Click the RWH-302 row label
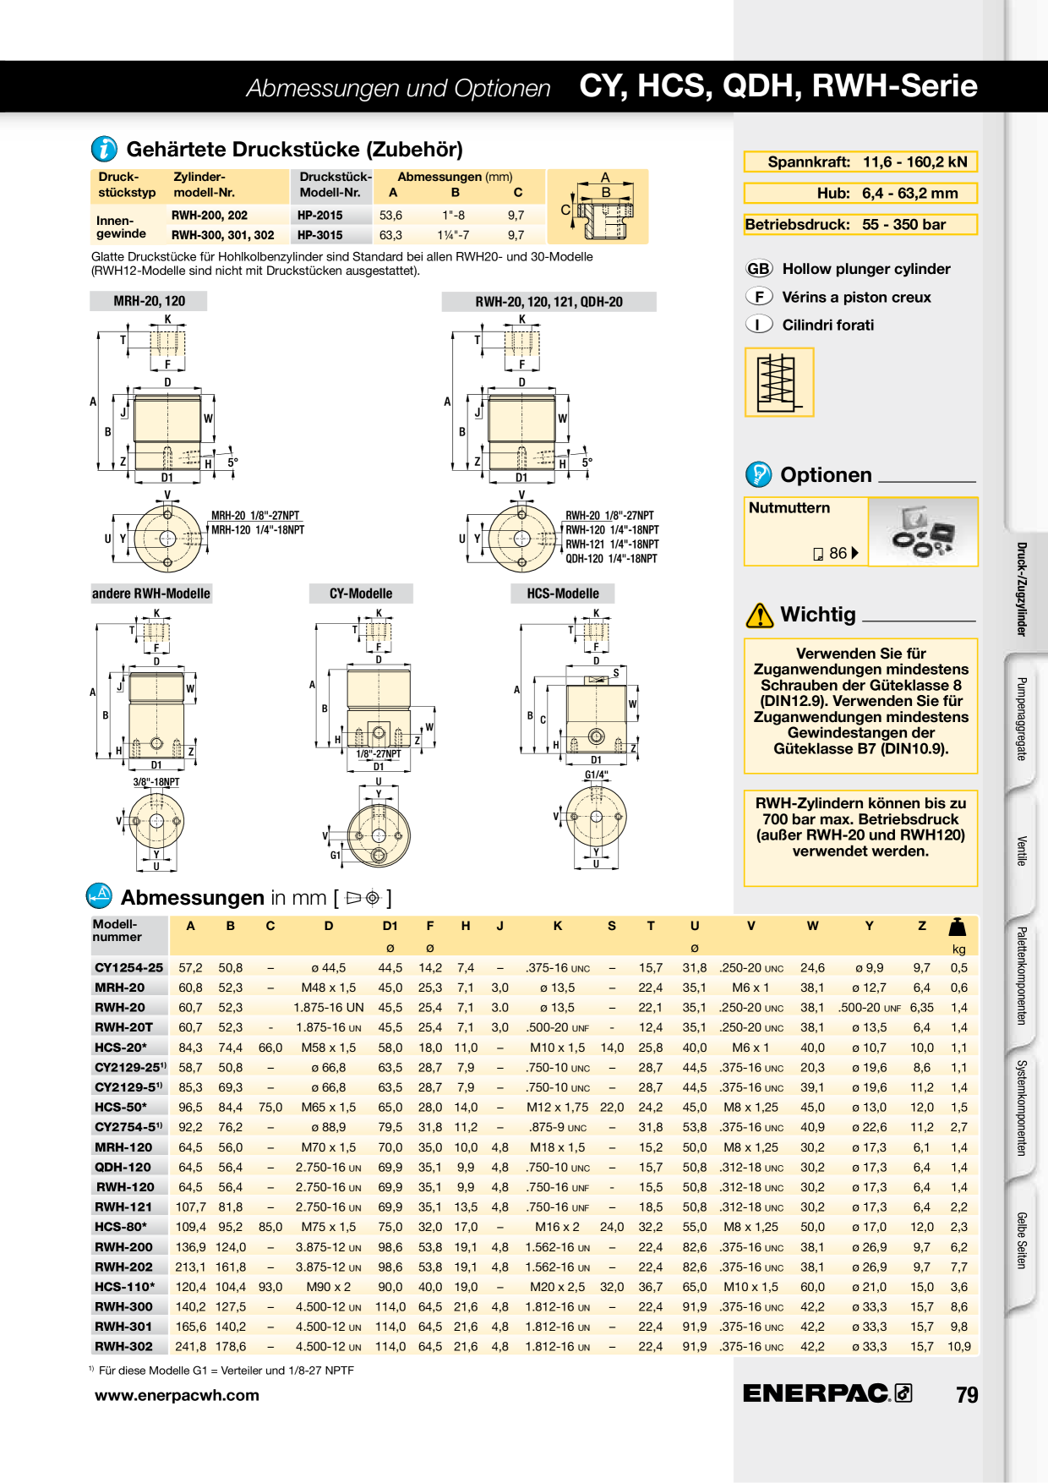 point(123,1346)
